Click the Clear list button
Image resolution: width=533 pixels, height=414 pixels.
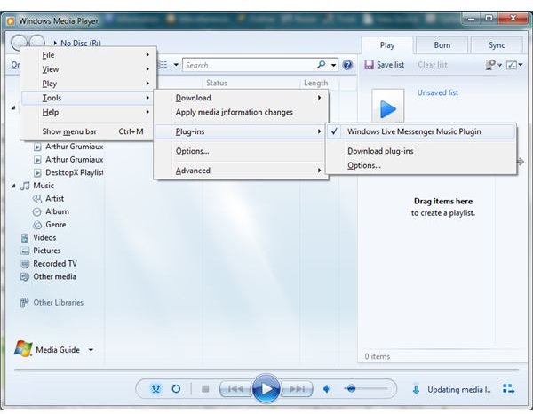[433, 65]
